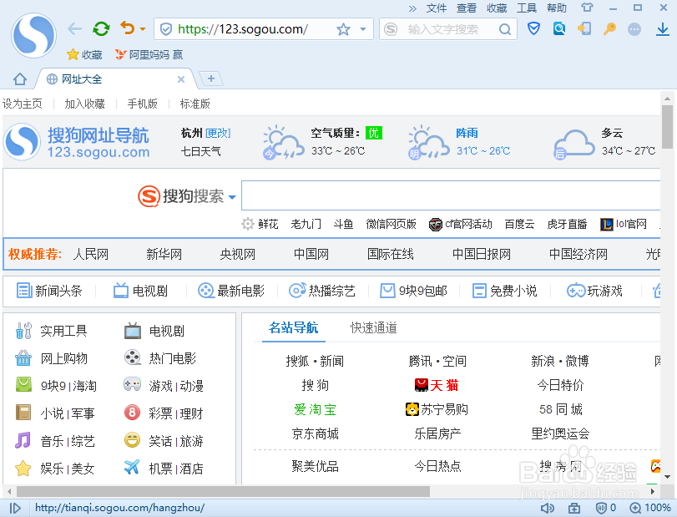This screenshot has height=517, width=677.
Task: Click the golden key password icon
Action: 609,29
